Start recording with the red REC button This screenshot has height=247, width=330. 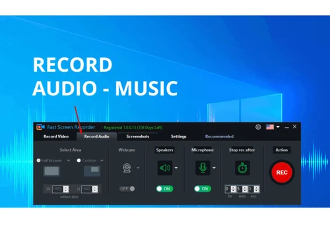(x=282, y=173)
